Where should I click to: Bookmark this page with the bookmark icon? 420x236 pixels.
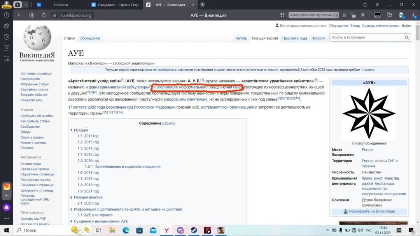point(362,15)
